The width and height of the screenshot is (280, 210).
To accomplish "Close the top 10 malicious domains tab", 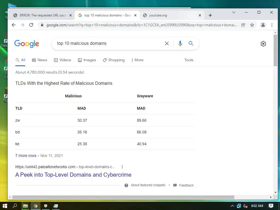I will (135, 15).
